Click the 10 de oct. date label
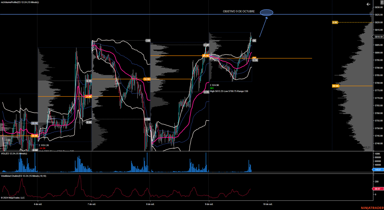This screenshot has width=384, height=210. point(268,204)
